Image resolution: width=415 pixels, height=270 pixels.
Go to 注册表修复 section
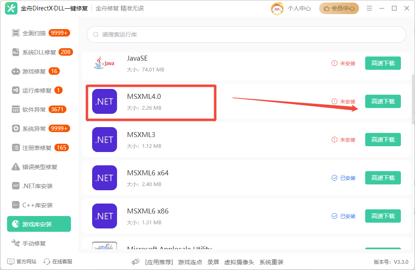(39, 147)
